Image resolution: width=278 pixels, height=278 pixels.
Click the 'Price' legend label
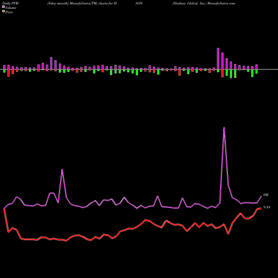click(x=9, y=12)
